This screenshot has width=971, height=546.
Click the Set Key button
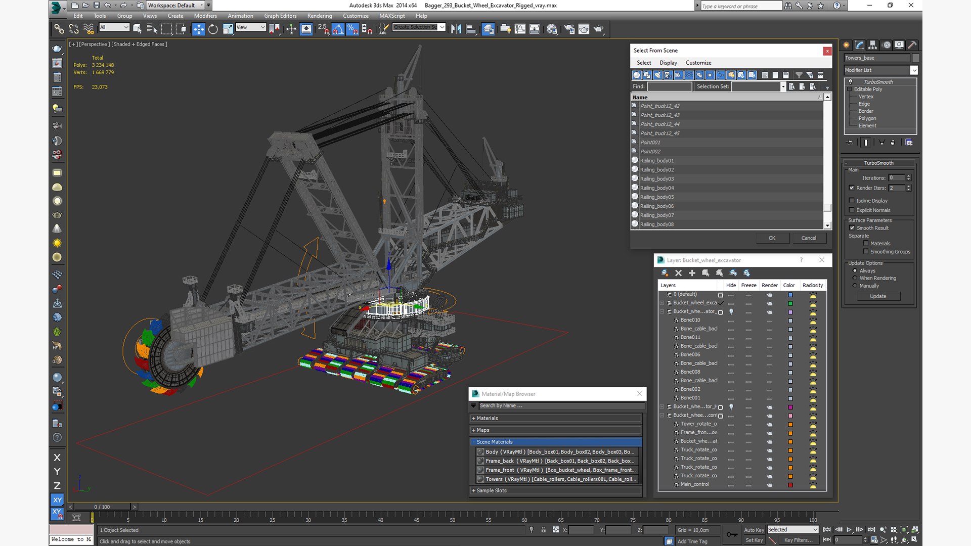point(754,540)
